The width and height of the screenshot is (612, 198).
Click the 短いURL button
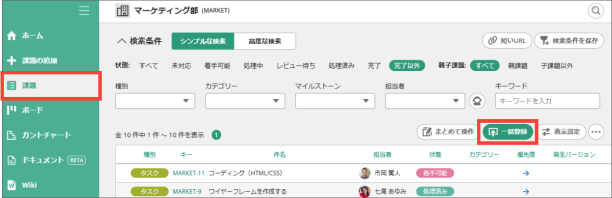tap(507, 41)
